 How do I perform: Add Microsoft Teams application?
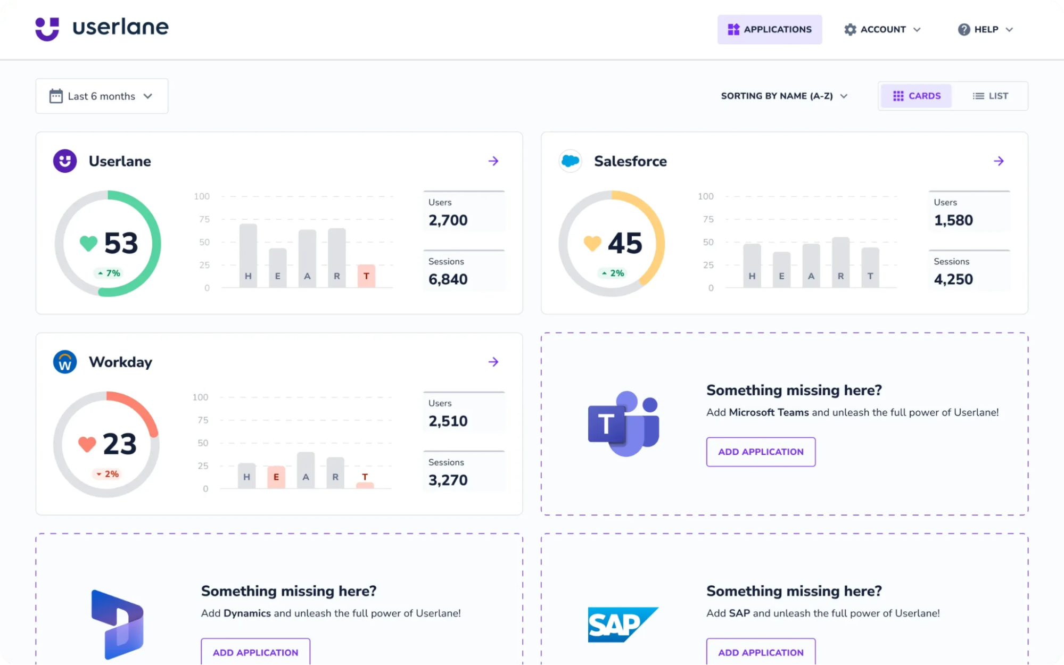pyautogui.click(x=761, y=452)
